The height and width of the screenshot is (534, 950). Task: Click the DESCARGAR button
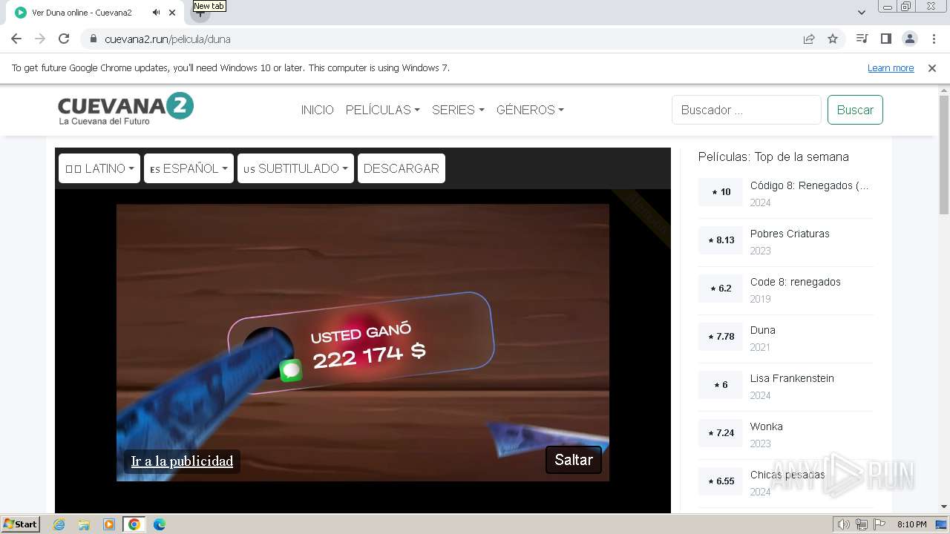[402, 168]
